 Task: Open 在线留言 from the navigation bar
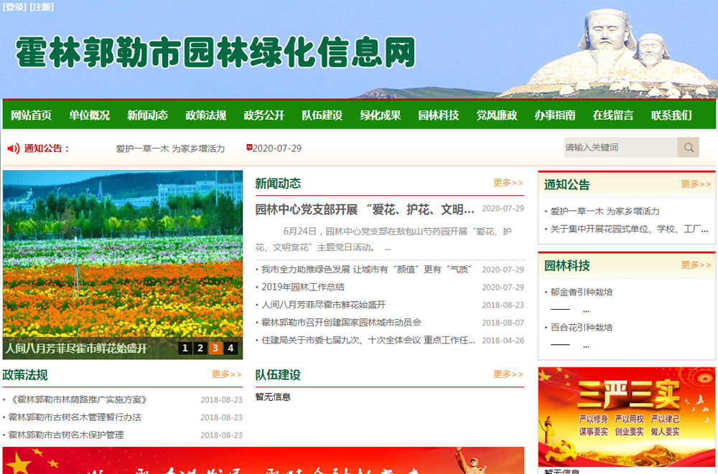pyautogui.click(x=612, y=115)
